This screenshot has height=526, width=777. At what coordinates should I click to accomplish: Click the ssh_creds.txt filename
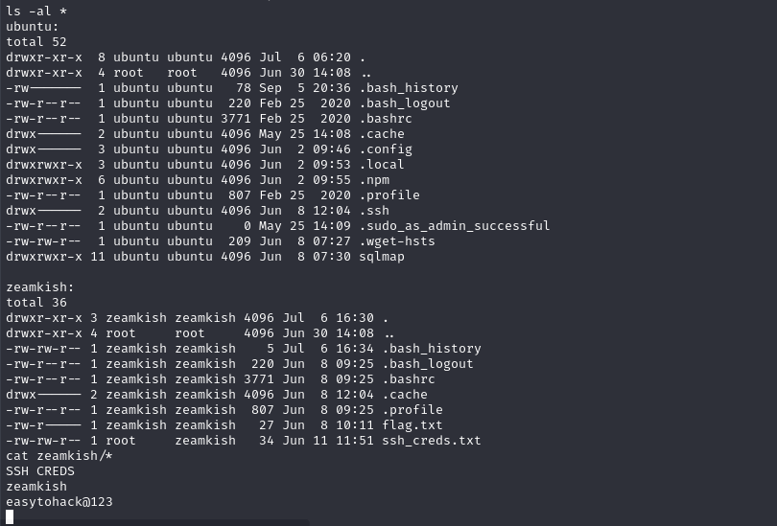coord(431,441)
